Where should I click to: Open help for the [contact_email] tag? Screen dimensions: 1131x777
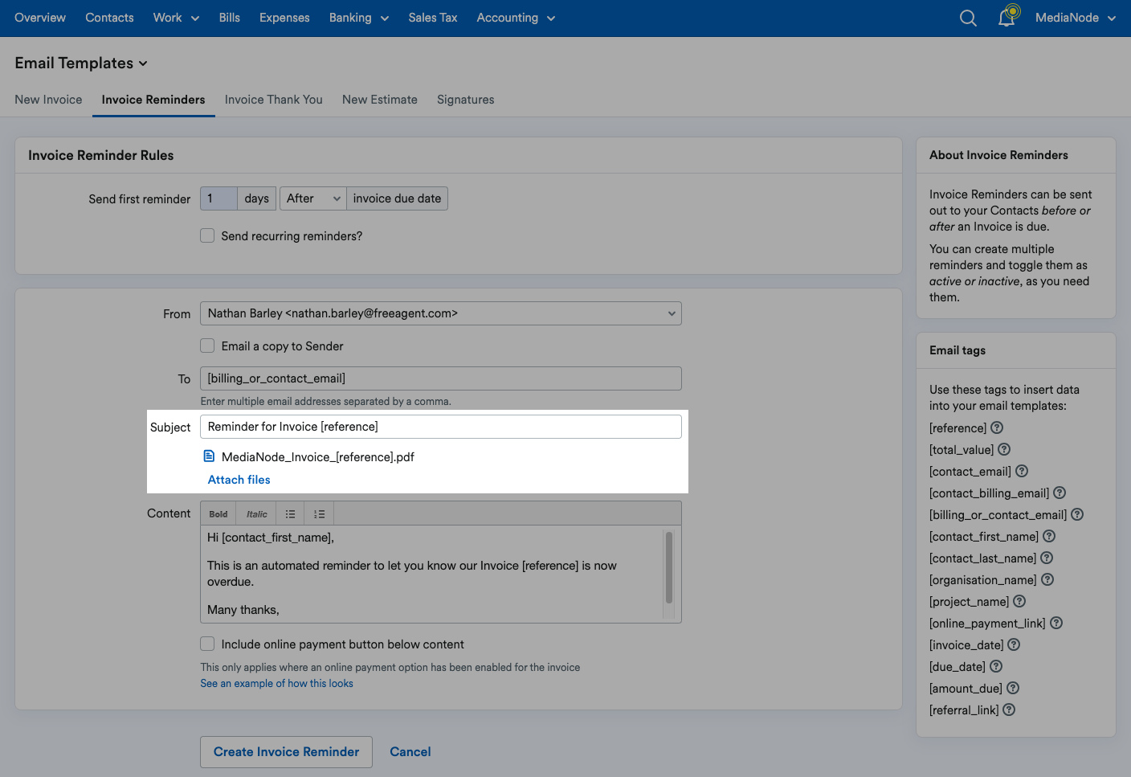(1022, 472)
